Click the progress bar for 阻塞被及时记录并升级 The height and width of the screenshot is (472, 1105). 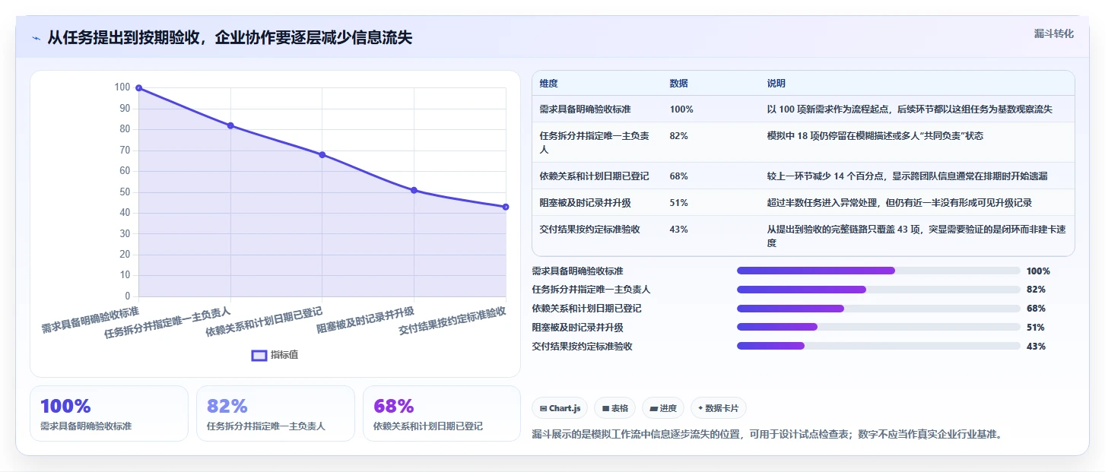click(878, 328)
